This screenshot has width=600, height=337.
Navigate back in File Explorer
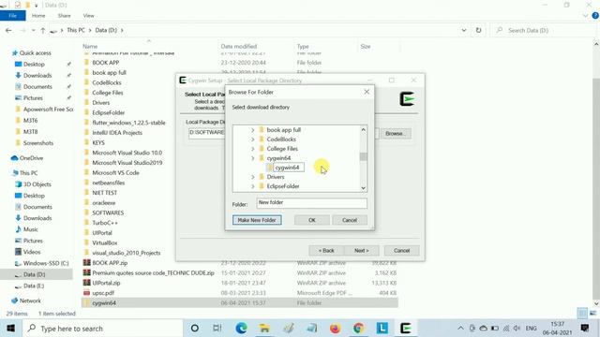(x=8, y=30)
